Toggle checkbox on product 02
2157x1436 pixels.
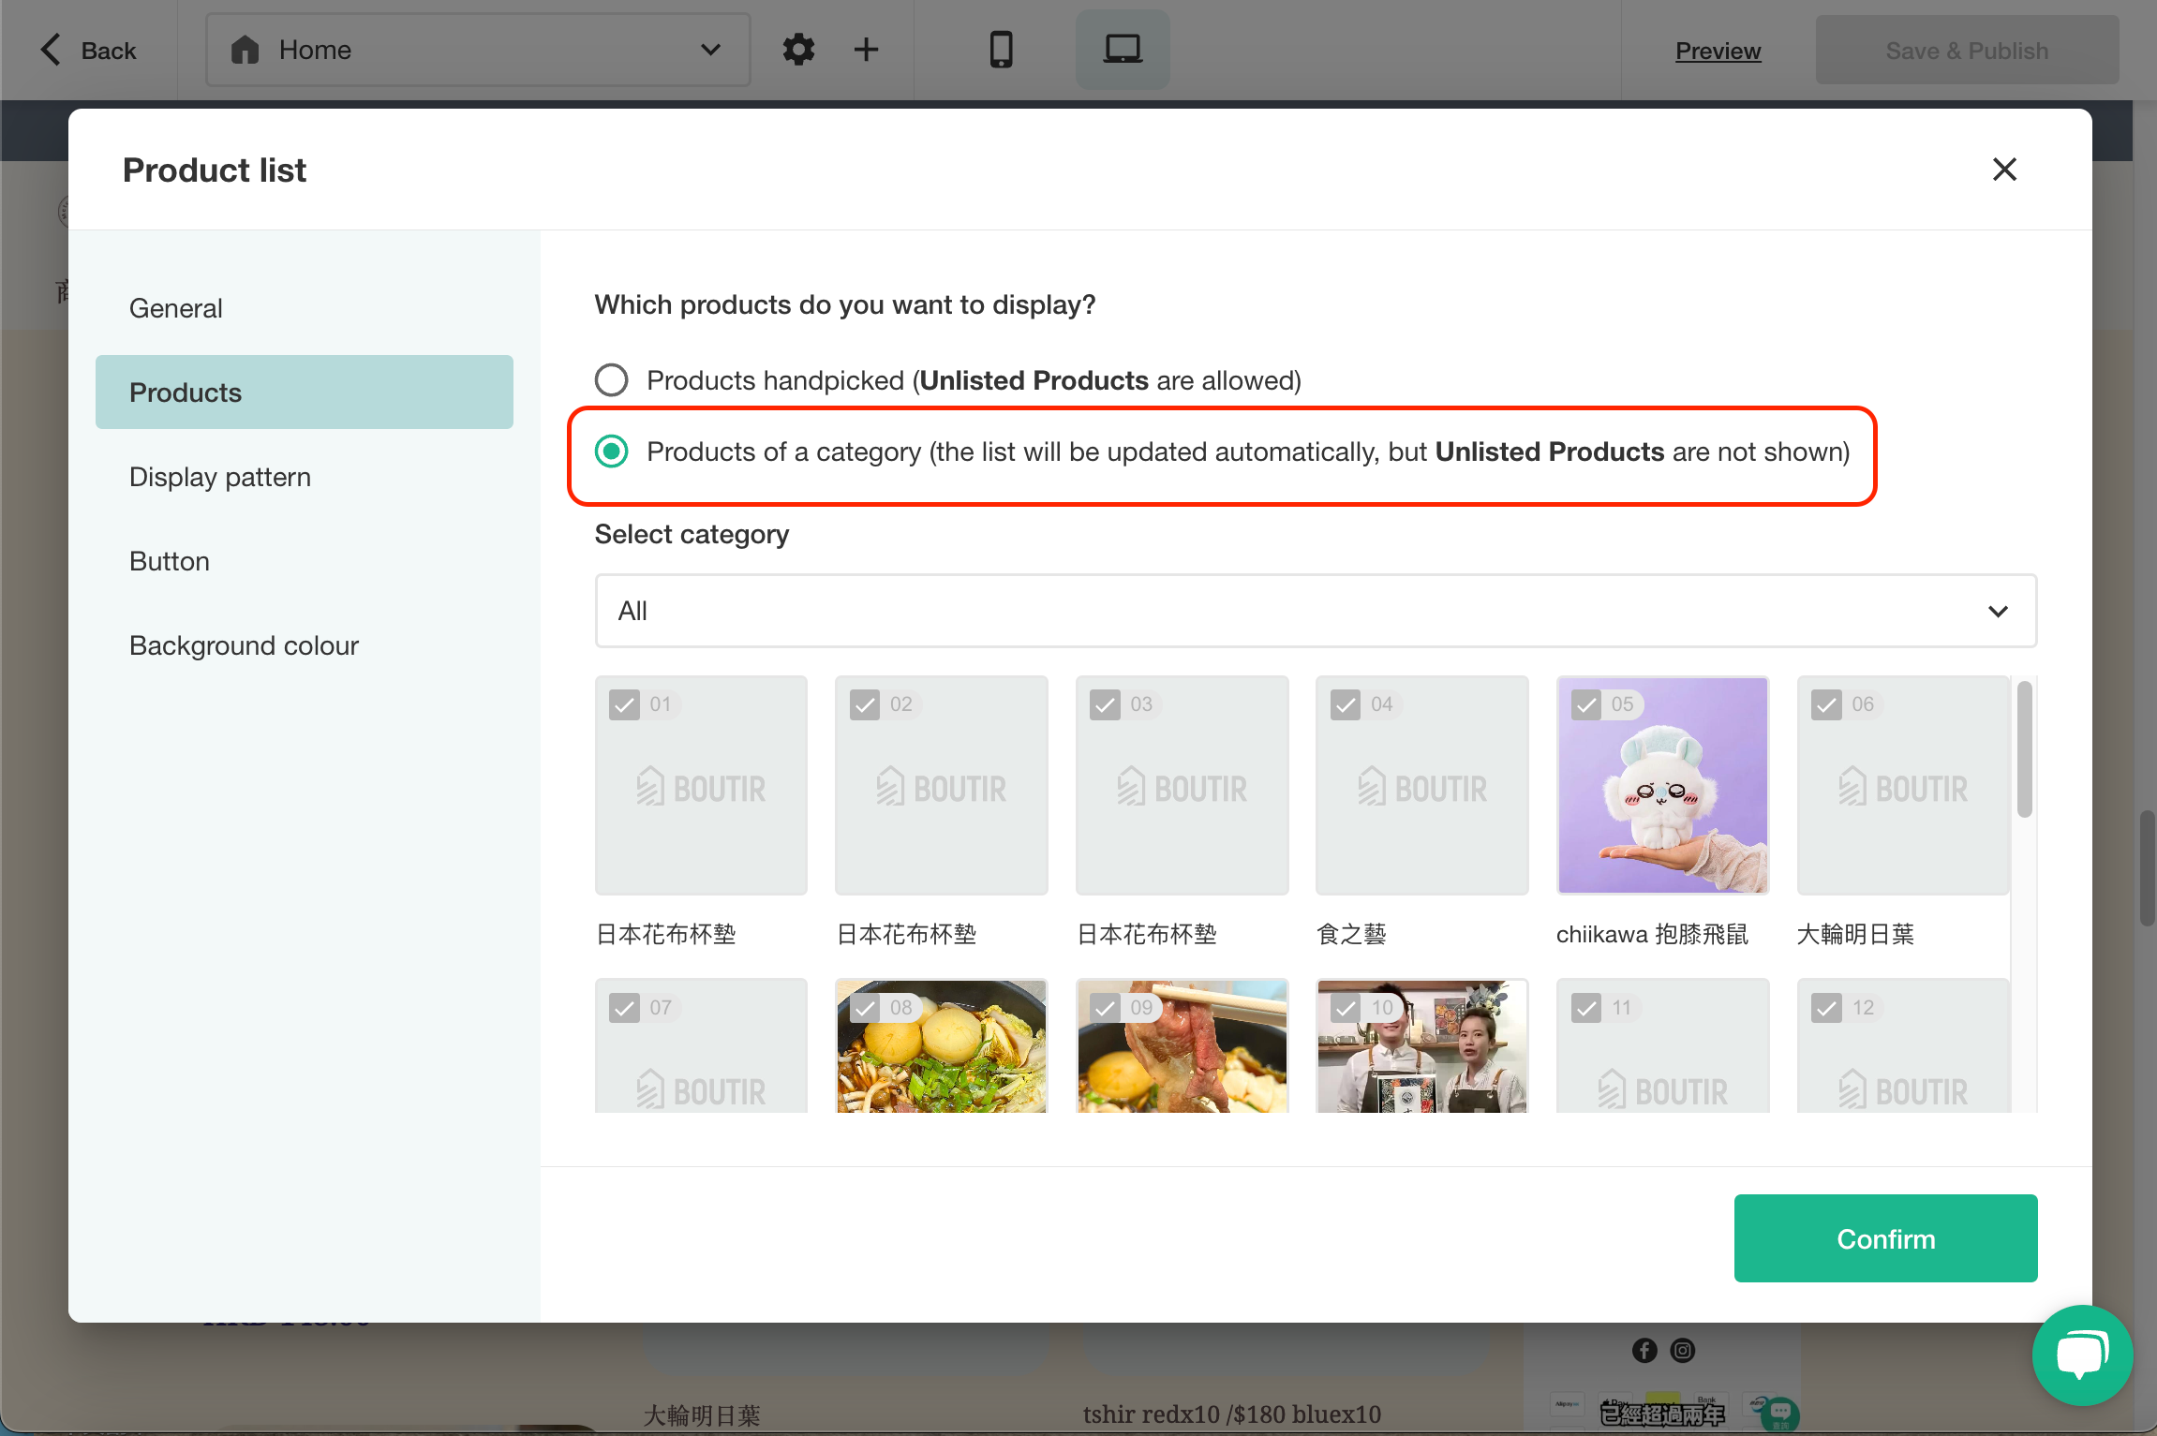pos(865,704)
